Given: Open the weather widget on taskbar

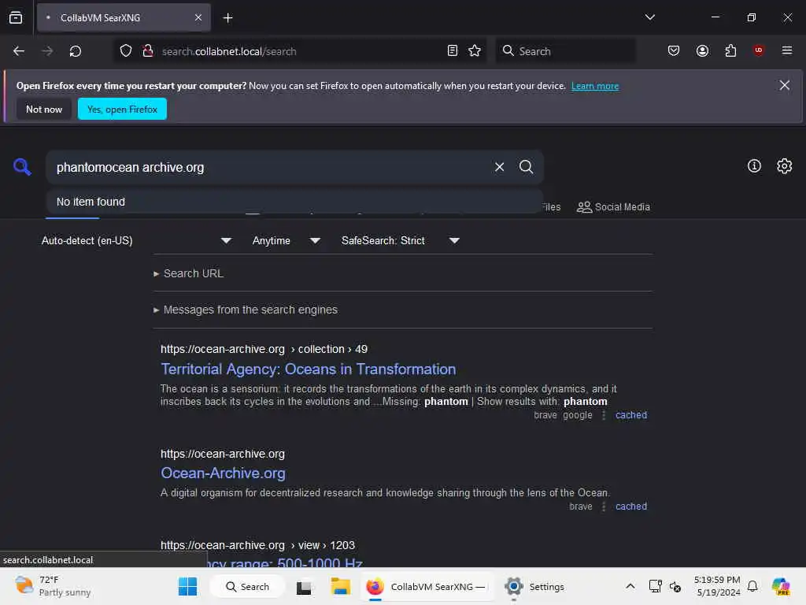Looking at the screenshot, I should 54,586.
